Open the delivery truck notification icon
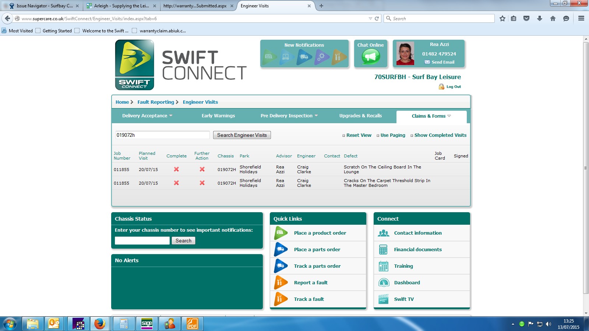 (x=304, y=57)
